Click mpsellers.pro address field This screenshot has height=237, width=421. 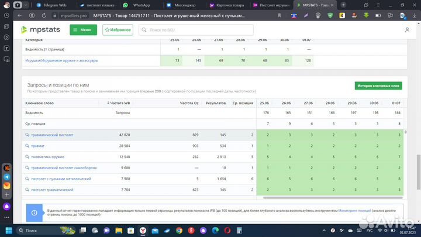tap(74, 16)
